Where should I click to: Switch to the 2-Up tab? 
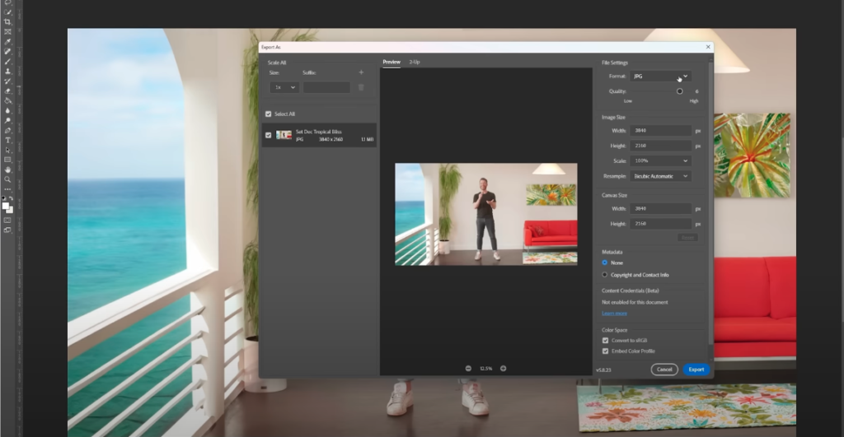415,63
